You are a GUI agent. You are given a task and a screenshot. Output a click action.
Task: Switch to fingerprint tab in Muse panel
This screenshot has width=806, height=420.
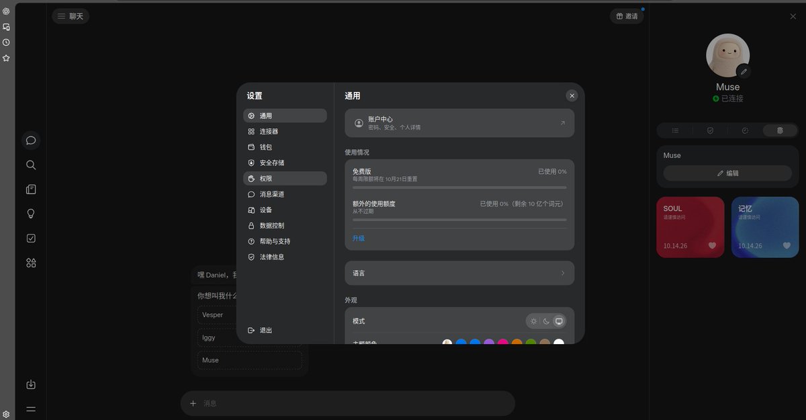point(780,130)
